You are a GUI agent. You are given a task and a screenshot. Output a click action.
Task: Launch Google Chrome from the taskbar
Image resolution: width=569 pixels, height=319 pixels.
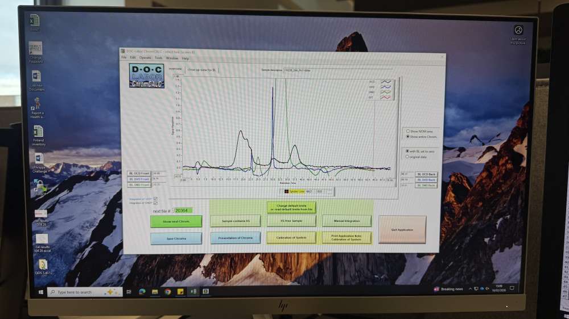(168, 292)
